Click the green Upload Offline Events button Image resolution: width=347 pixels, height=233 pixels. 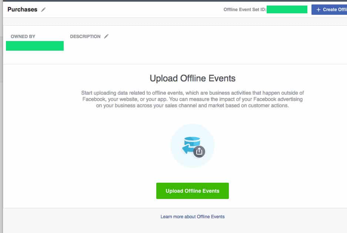pyautogui.click(x=192, y=191)
